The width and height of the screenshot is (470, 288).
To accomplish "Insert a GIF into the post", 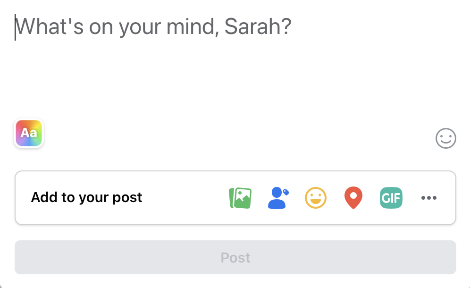I will pos(391,198).
